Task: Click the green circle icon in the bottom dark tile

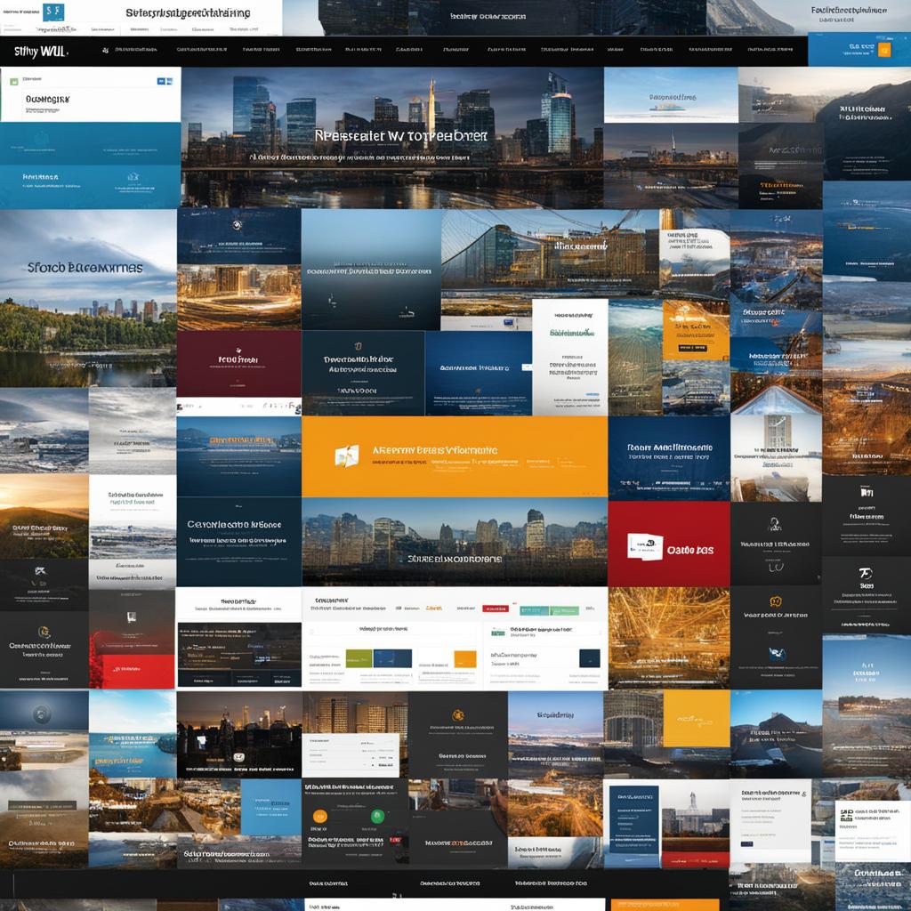Action: pyautogui.click(x=377, y=817)
